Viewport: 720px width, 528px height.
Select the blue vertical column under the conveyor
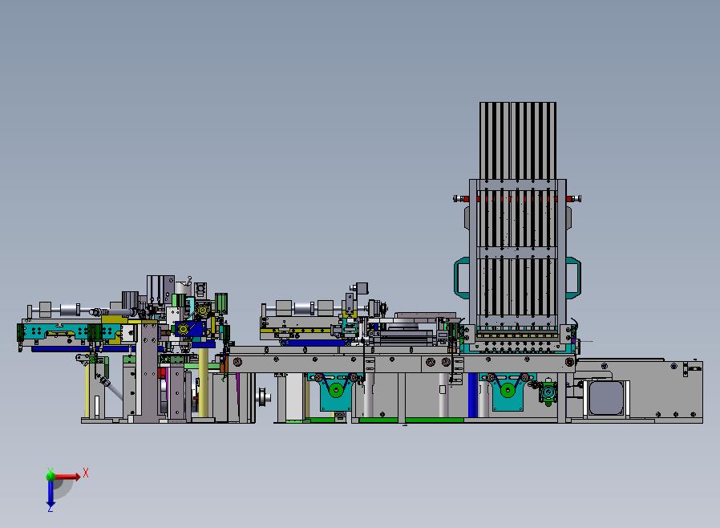click(472, 395)
